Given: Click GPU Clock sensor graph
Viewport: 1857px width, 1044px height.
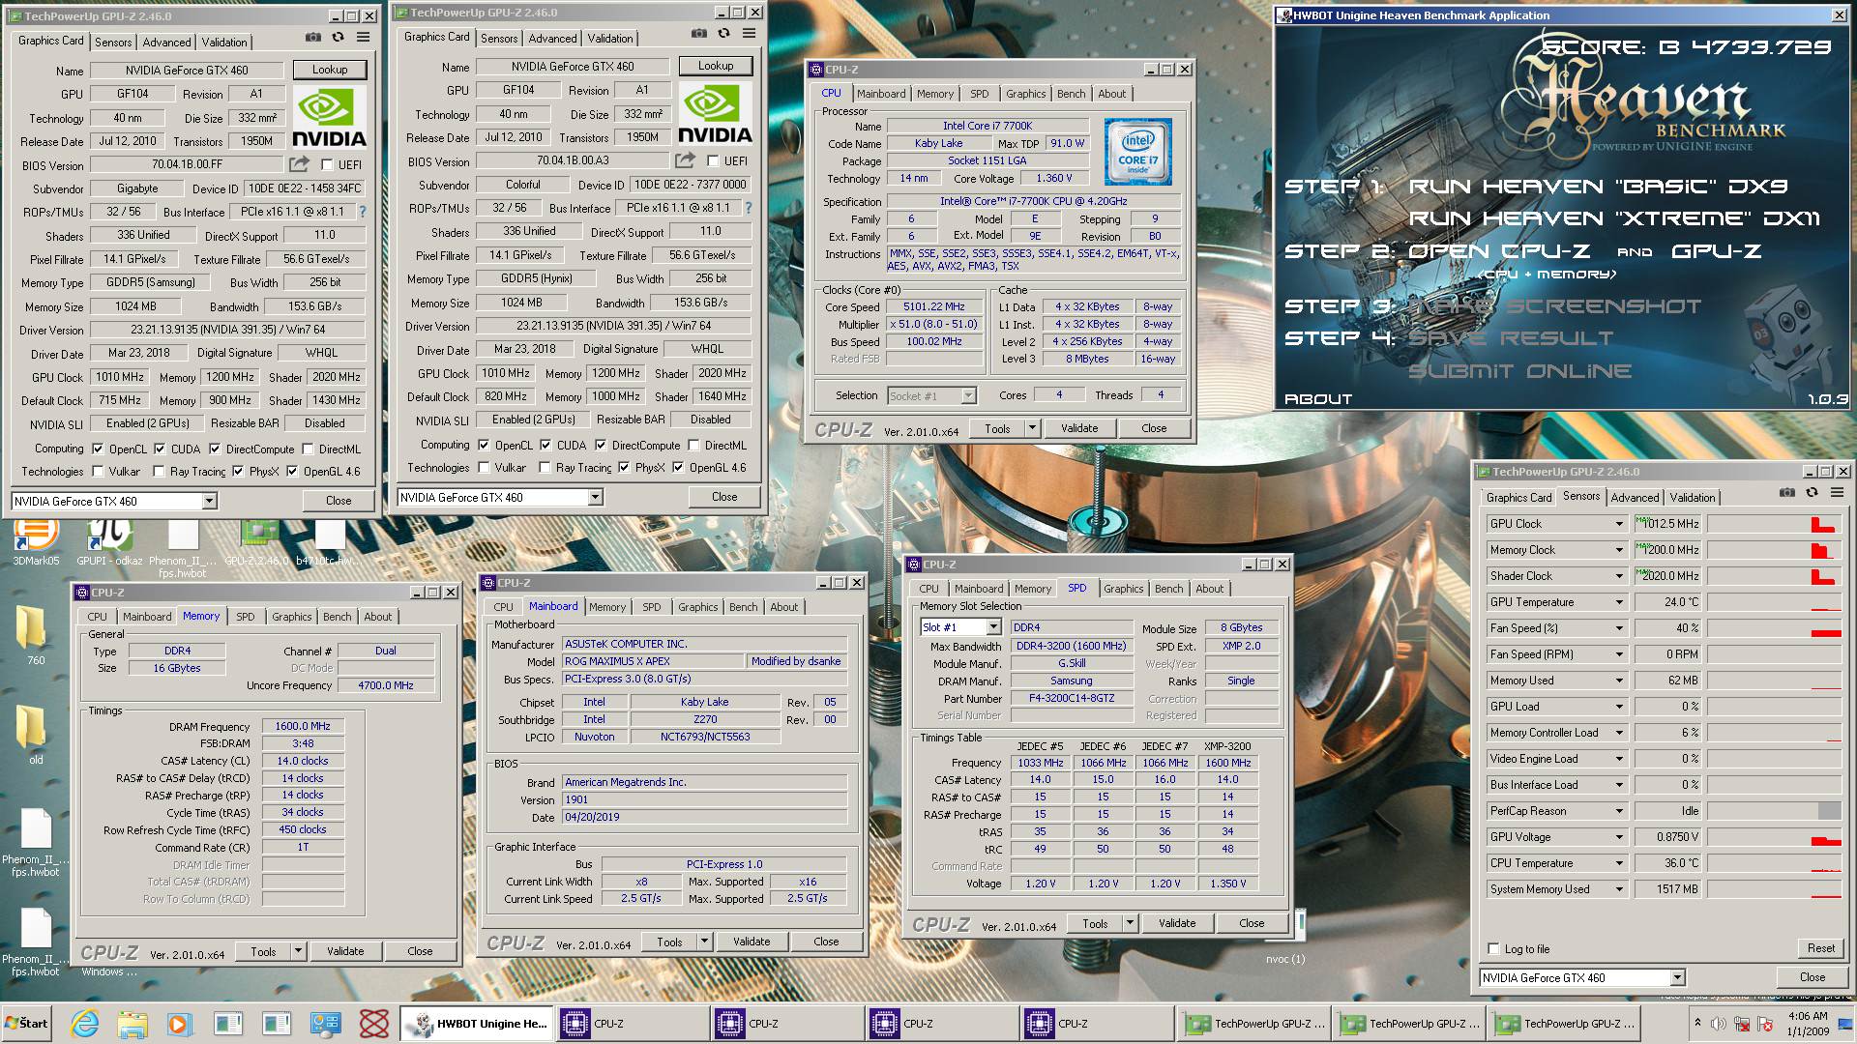Looking at the screenshot, I should coord(1774,524).
